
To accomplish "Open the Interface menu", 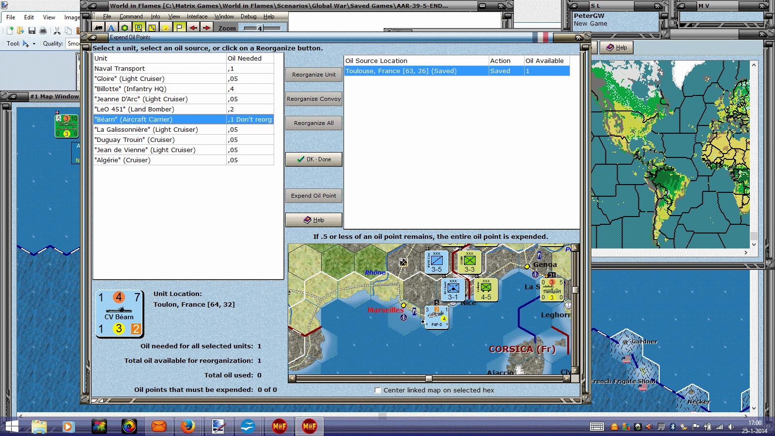I will [x=197, y=16].
